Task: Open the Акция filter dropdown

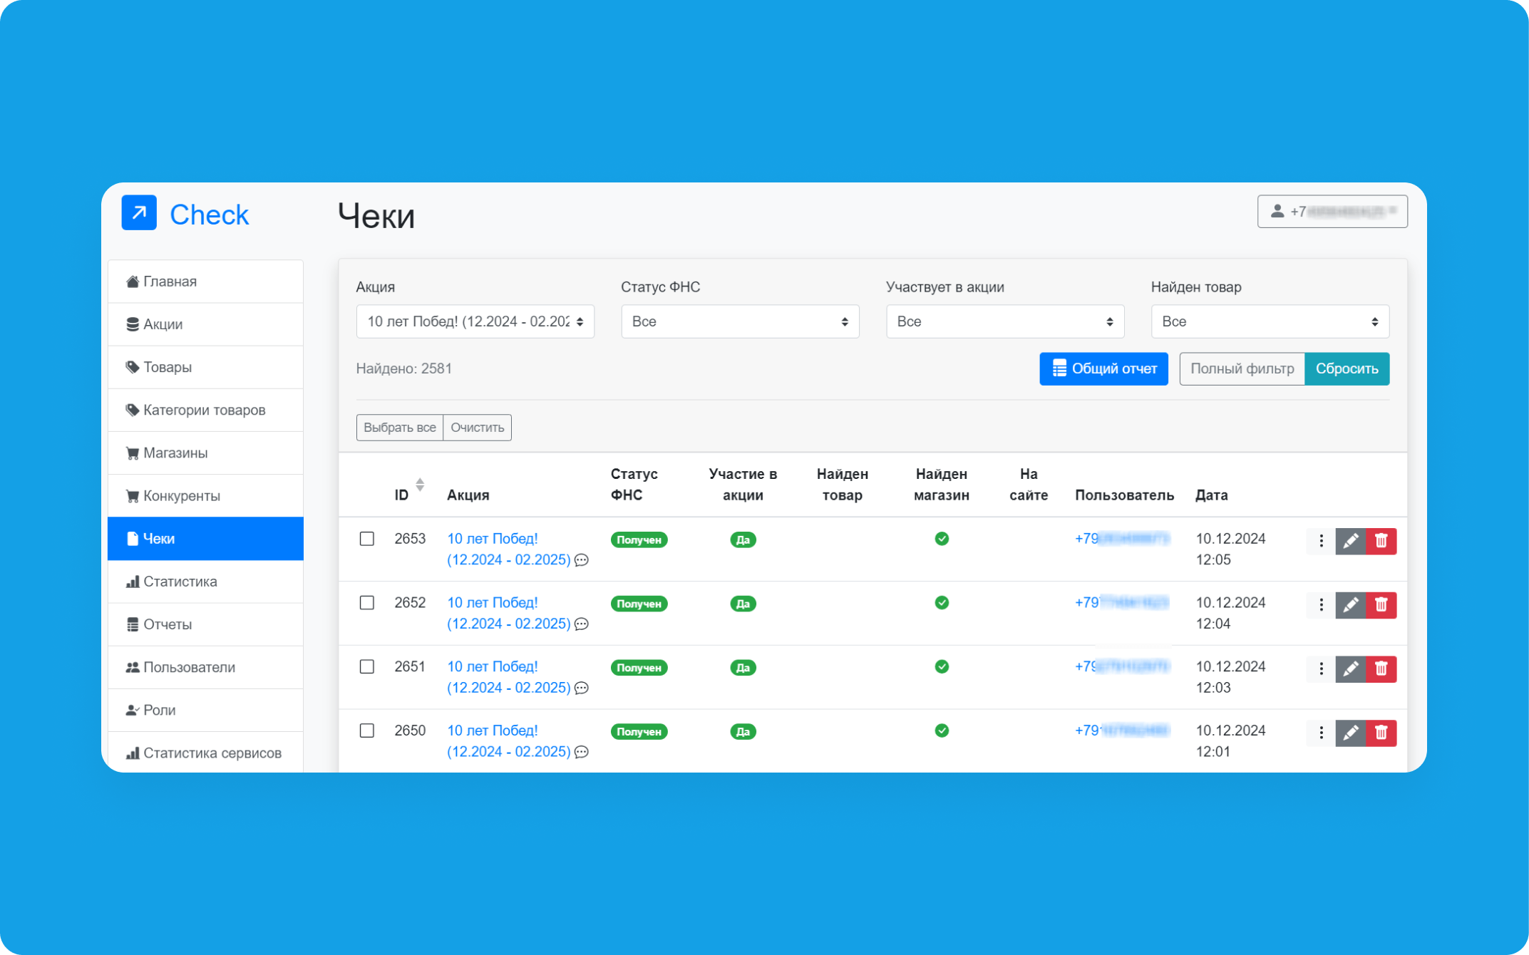Action: click(475, 321)
